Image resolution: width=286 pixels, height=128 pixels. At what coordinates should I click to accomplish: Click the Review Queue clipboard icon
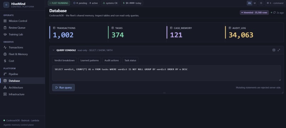5,28
